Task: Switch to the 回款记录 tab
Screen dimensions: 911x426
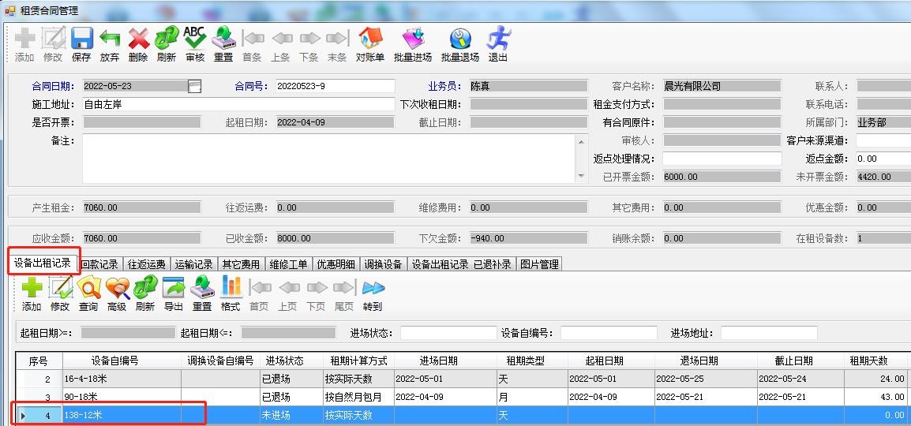Action: pos(99,264)
